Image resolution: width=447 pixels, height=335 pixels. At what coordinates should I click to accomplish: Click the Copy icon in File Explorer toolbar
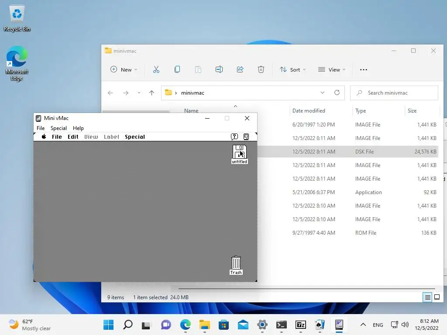(177, 69)
